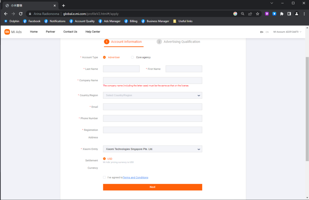Click the scrollbar up arrow
Viewport: 309px width, 200px height.
307,28
